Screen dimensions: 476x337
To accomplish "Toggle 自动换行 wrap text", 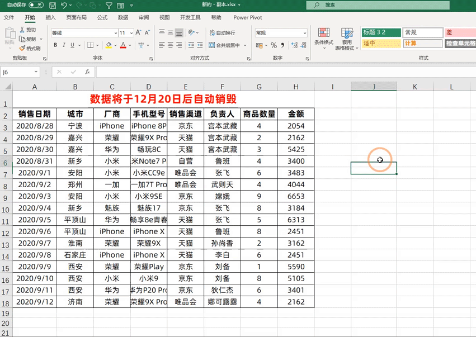I will point(222,33).
